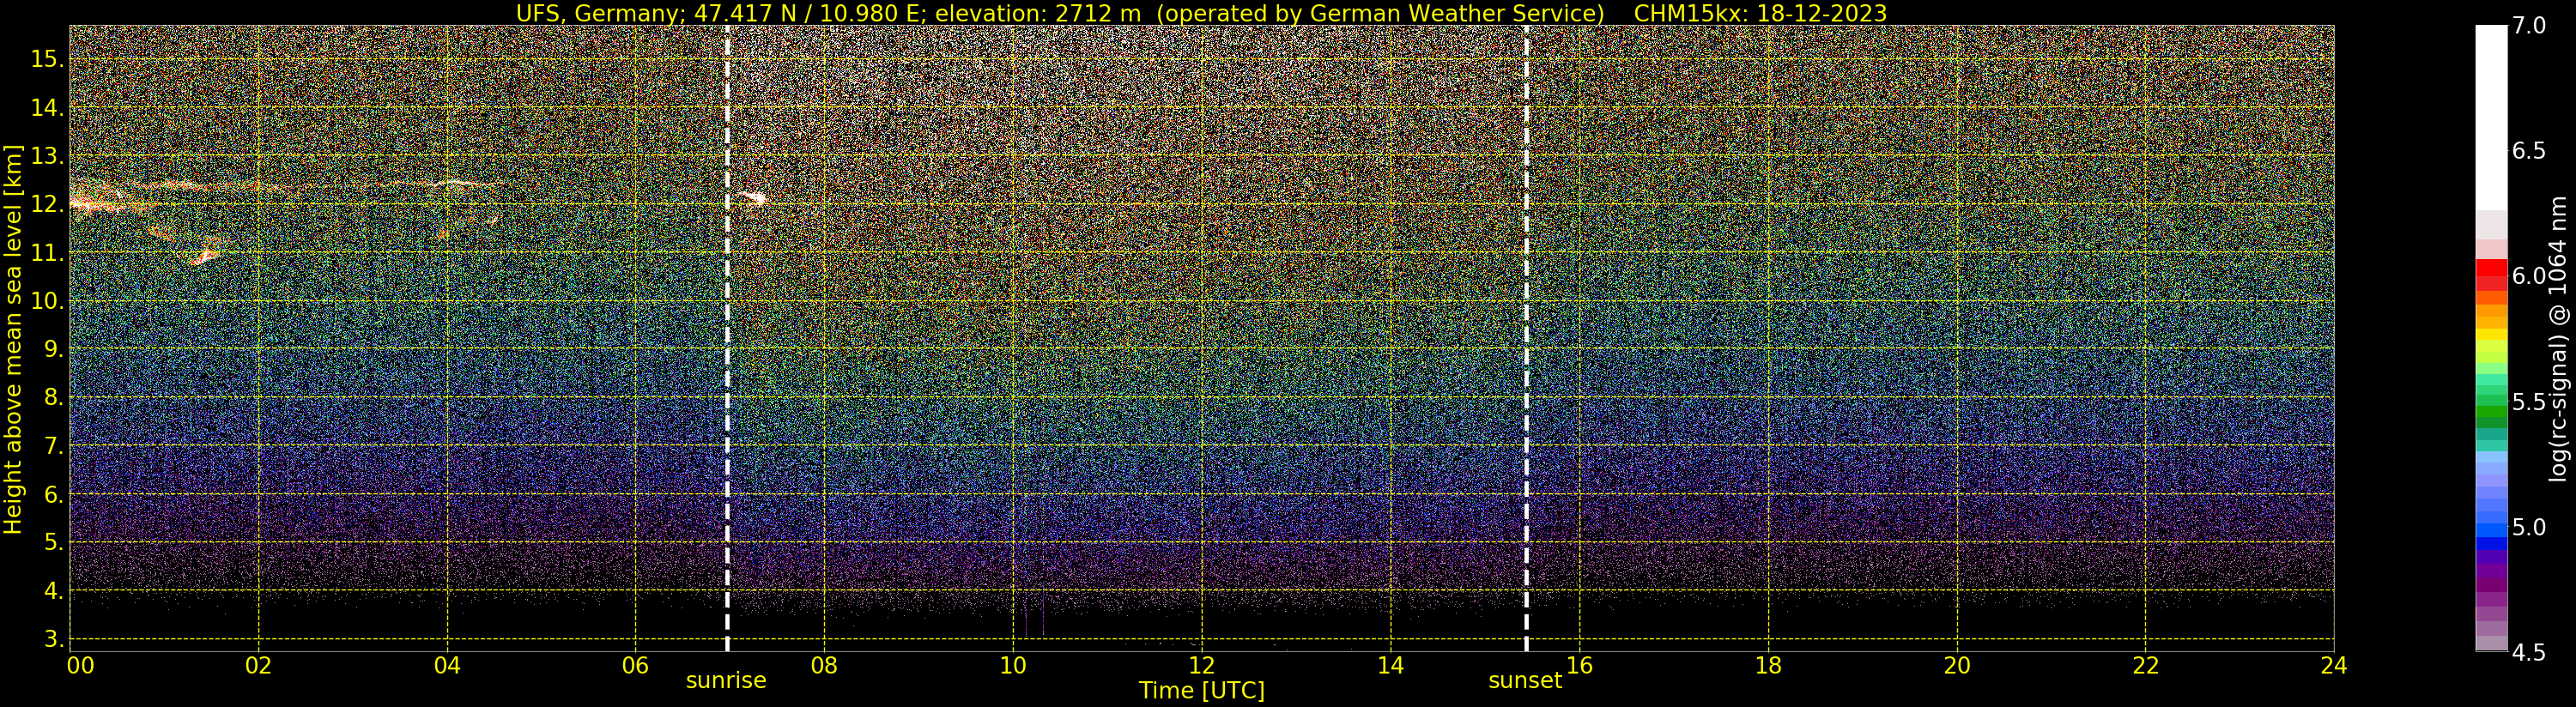Click the time axis tick label '02'

258,665
